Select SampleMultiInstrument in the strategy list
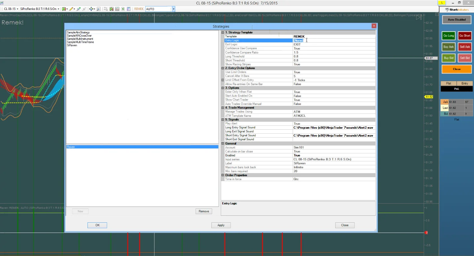Viewport: 474px width, 256px height. click(x=80, y=39)
